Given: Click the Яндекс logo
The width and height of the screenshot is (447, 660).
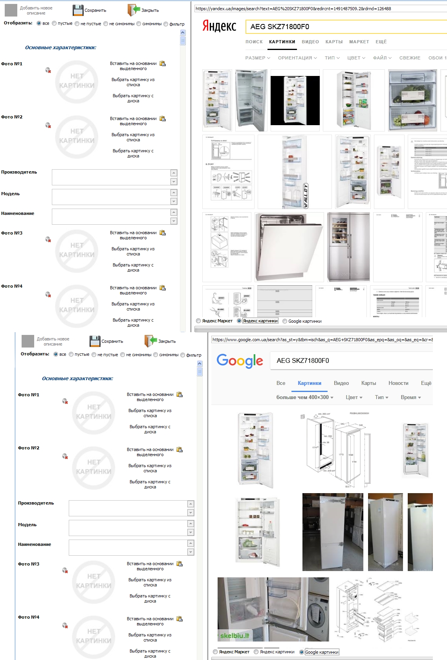Looking at the screenshot, I should 219,26.
